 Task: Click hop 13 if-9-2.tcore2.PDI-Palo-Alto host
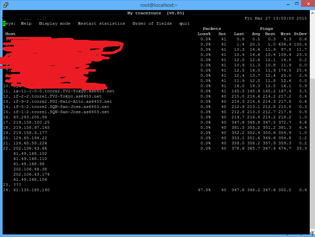(x=62, y=102)
